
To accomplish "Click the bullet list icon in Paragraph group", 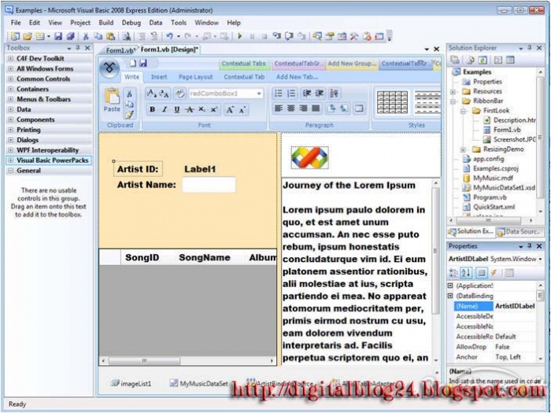I will (x=279, y=94).
